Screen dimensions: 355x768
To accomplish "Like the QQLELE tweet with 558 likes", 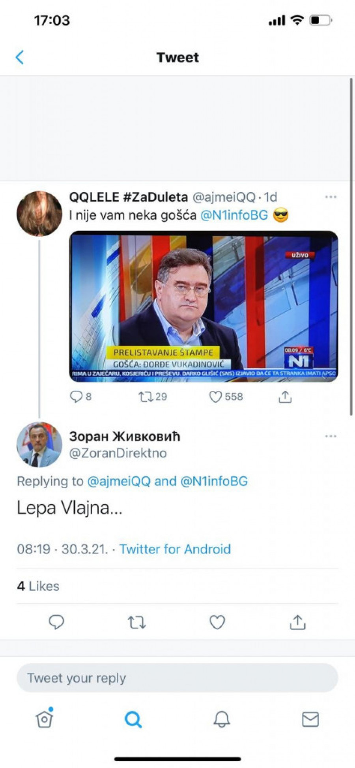I will coord(215,397).
